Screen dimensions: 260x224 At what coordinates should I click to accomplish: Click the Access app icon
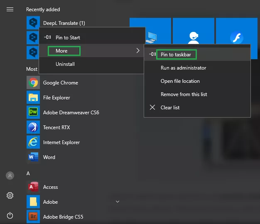tap(33, 187)
